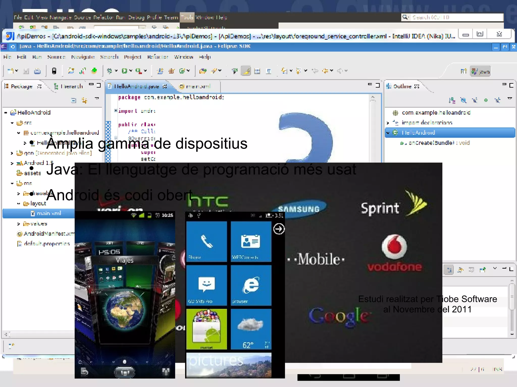The width and height of the screenshot is (517, 387).
Task: Expand the gen Generated Java Files node
Action: tap(12, 153)
